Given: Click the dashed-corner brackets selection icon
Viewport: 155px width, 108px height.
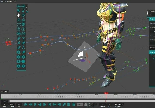Looking at the screenshot, I should (19, 25).
